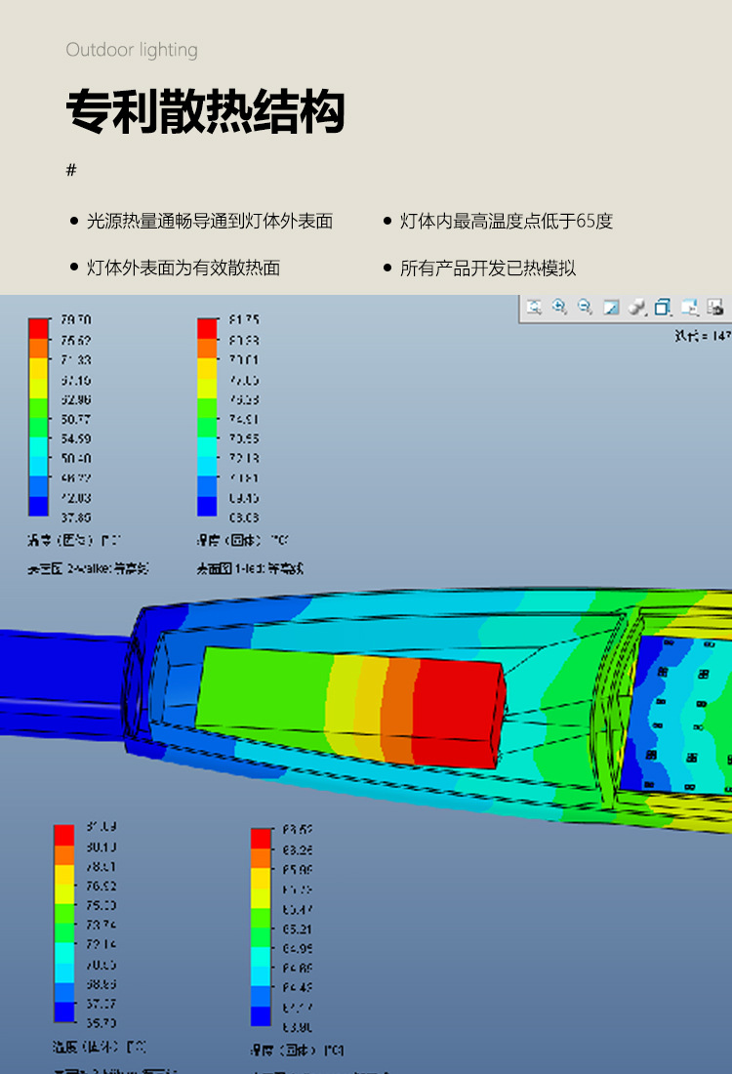Click bullet text 灯体外表面为有效散热面

pyautogui.click(x=183, y=268)
